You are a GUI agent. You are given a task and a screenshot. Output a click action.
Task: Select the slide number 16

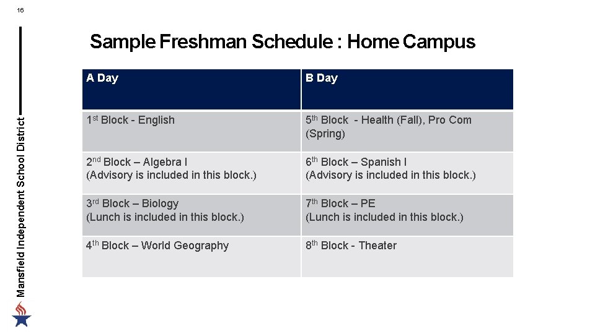(20, 10)
